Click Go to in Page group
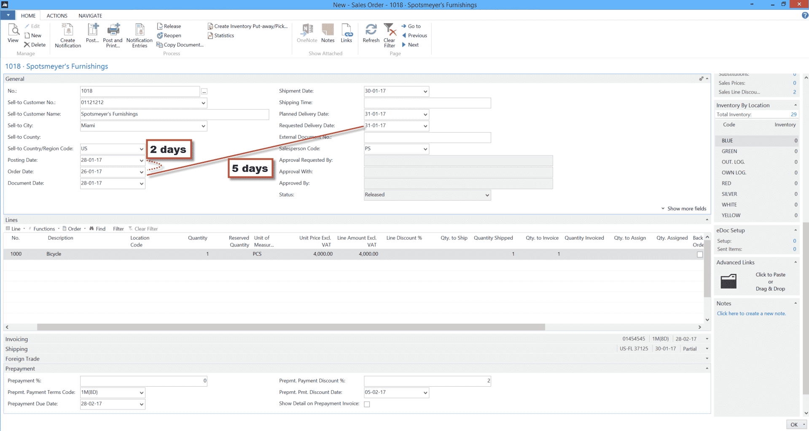Viewport: 809px width, 431px height. coord(411,26)
